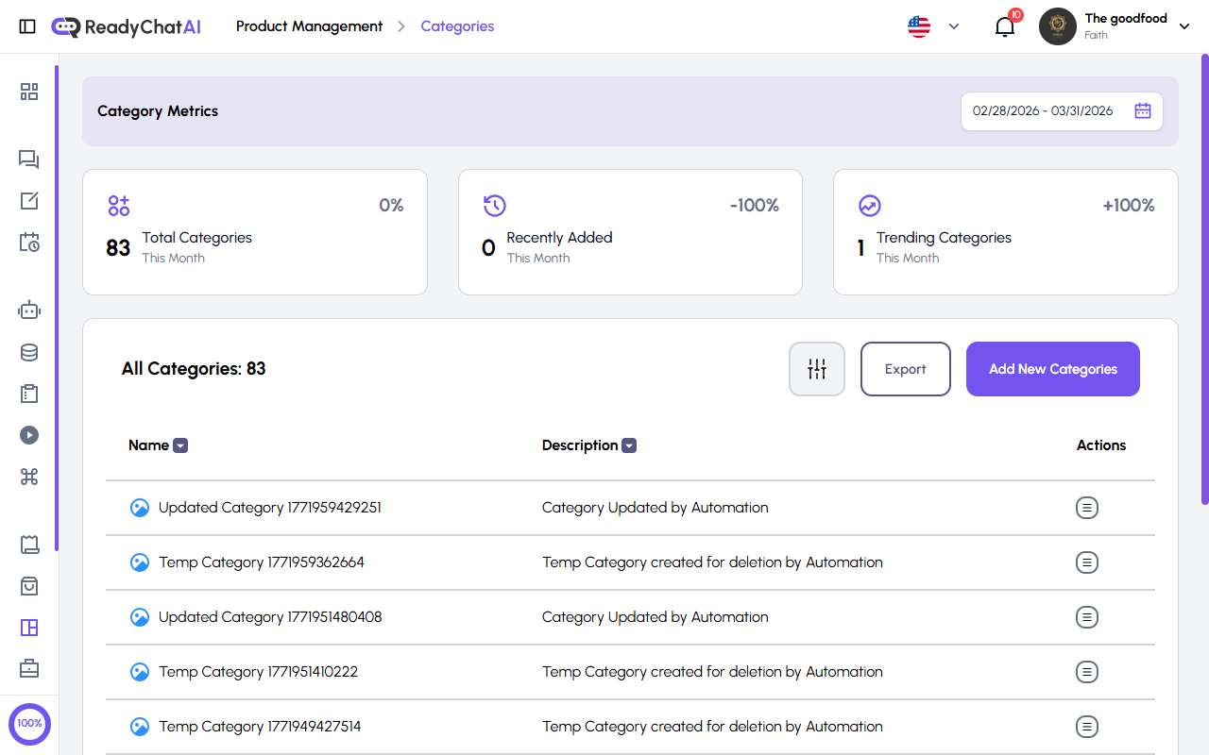
Task: Open the database sidebar icon
Action: 29,353
